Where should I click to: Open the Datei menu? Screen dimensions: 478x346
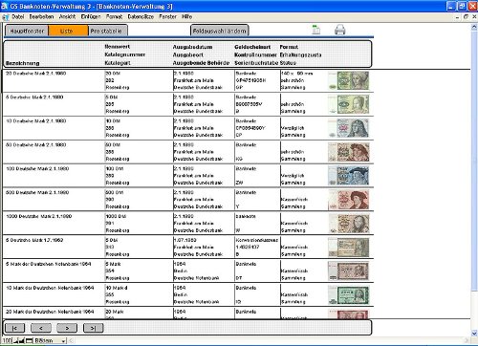pyautogui.click(x=18, y=16)
